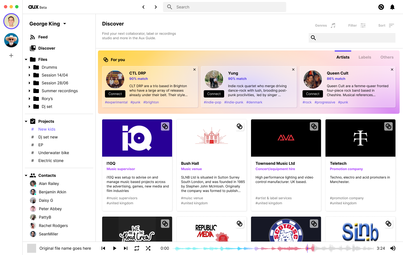Dismiss the Yung suggestion
This screenshot has height=255, width=403.
click(293, 69)
